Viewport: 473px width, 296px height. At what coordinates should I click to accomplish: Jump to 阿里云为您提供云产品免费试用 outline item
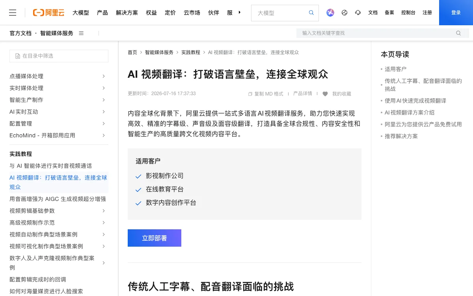coord(423,124)
